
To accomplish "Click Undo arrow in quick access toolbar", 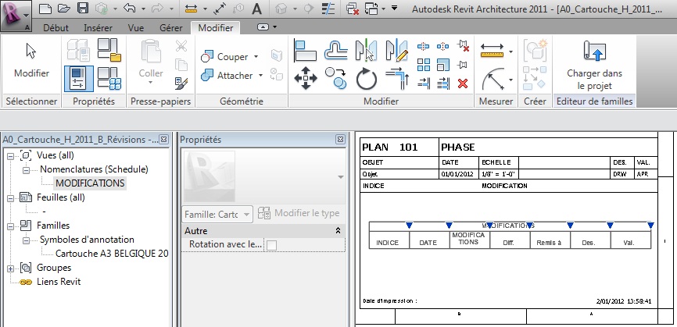I will [130, 8].
